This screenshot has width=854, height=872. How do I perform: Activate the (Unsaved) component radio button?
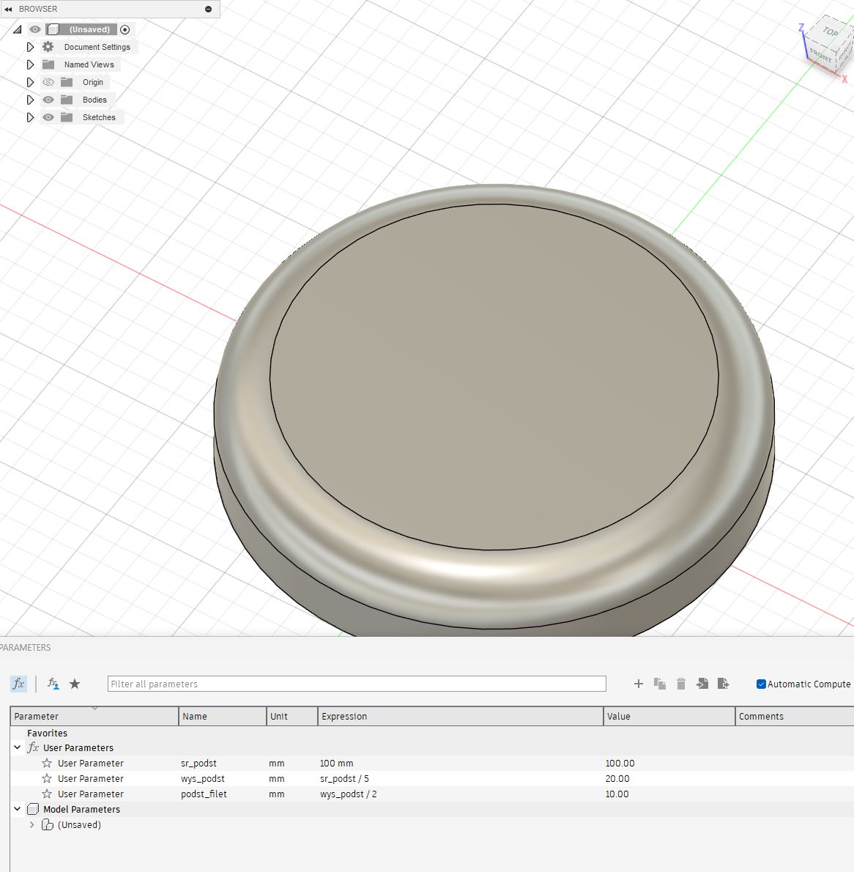(x=125, y=29)
